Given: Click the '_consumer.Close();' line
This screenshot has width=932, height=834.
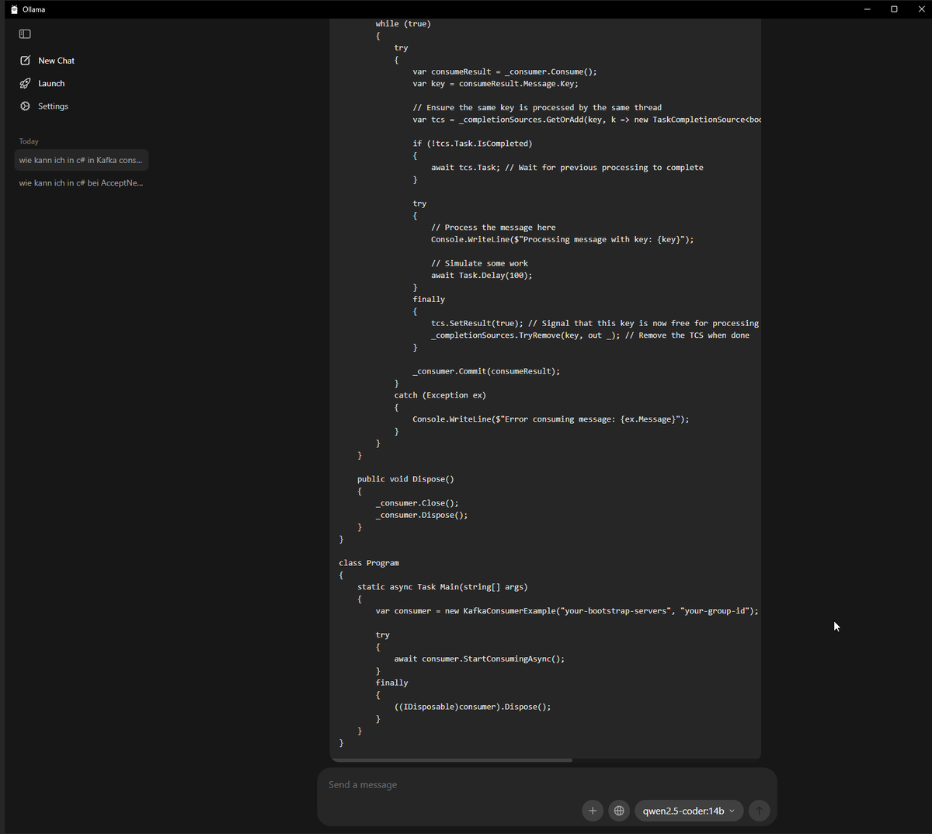Looking at the screenshot, I should tap(417, 503).
